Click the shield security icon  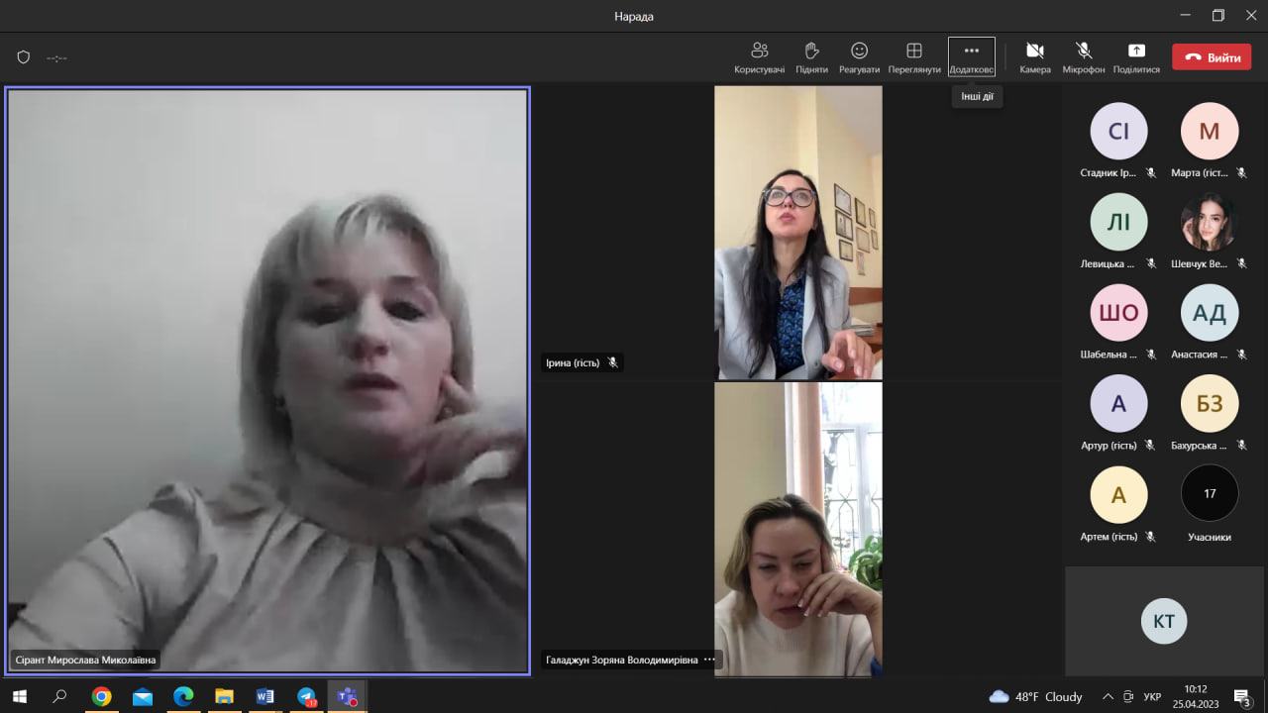tap(24, 57)
